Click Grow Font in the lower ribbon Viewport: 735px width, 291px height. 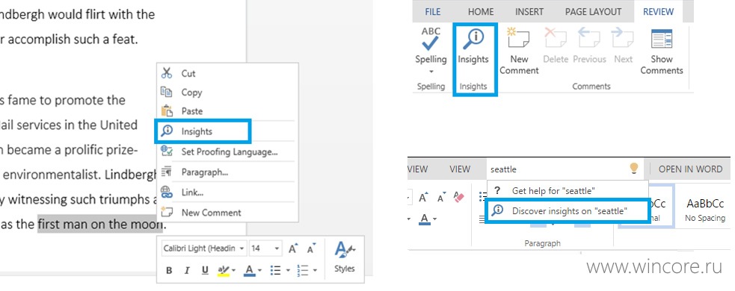pyautogui.click(x=423, y=198)
